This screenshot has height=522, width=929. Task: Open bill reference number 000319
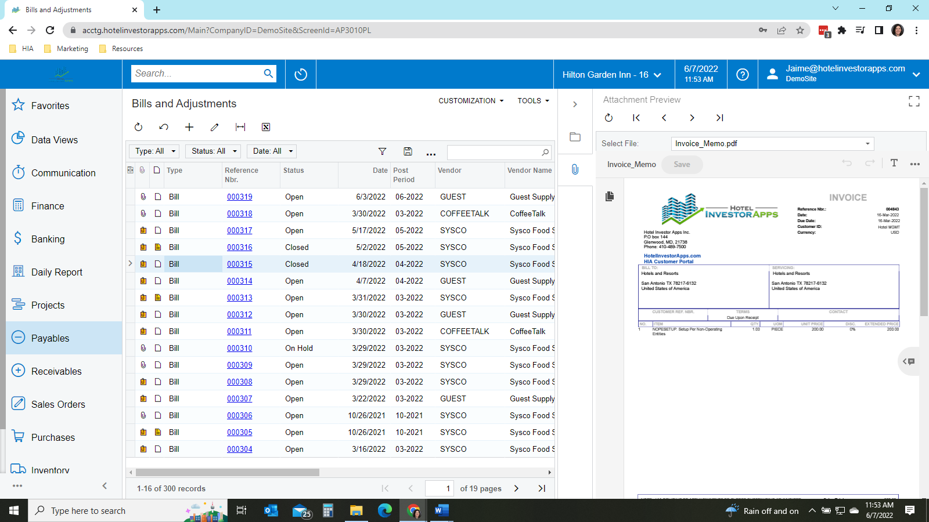point(239,197)
